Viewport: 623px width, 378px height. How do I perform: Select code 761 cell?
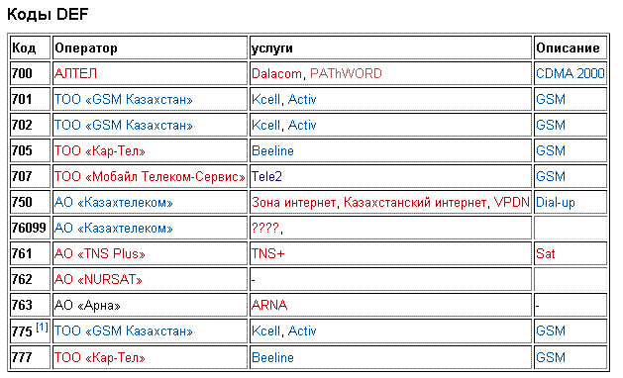point(30,253)
